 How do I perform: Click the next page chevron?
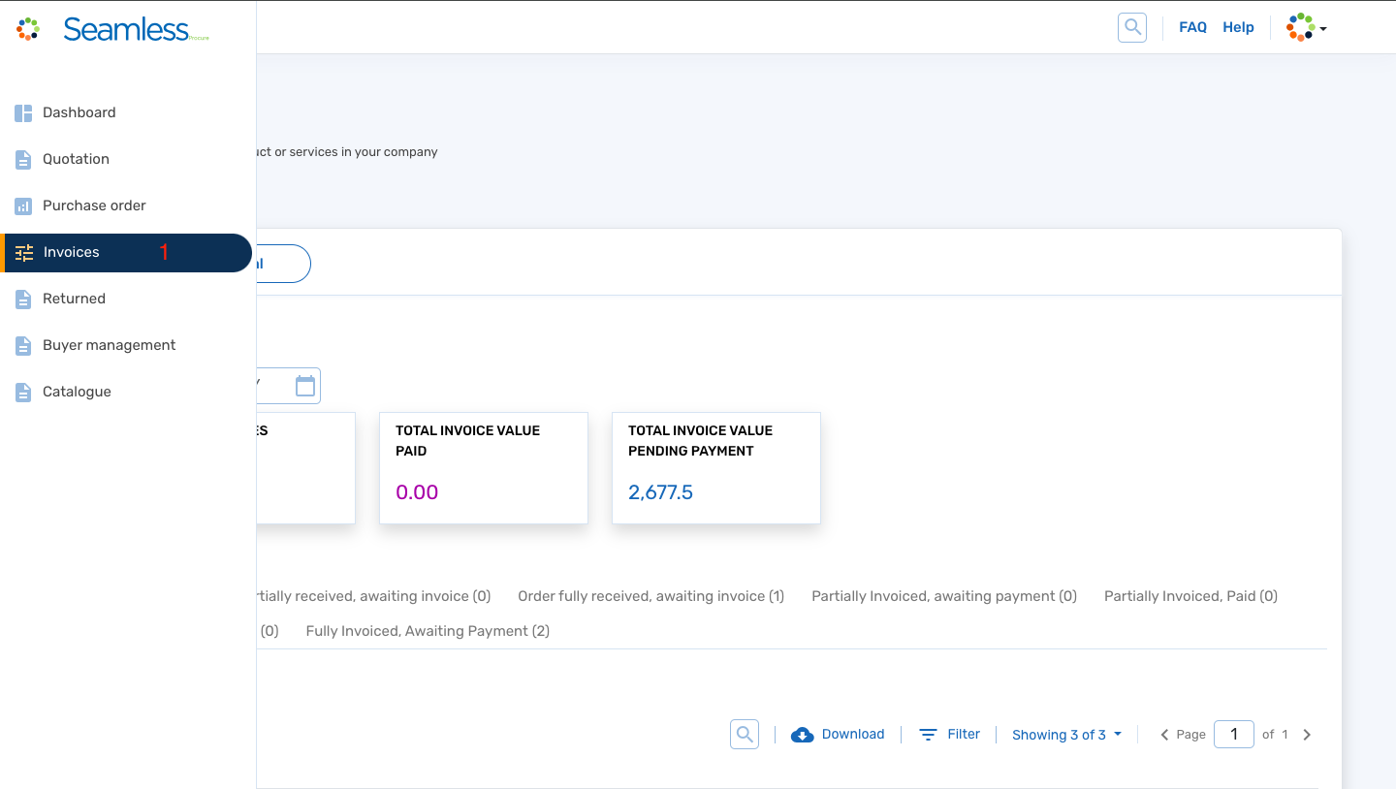click(x=1307, y=734)
